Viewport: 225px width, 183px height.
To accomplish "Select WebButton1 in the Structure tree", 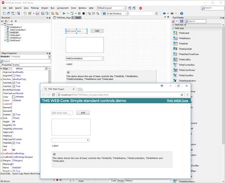I will 16,27.
